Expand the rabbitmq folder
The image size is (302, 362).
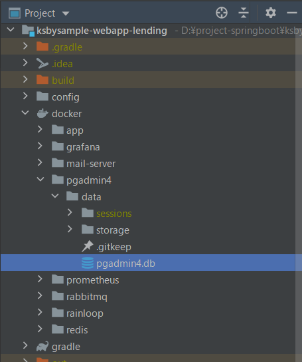[40, 295]
